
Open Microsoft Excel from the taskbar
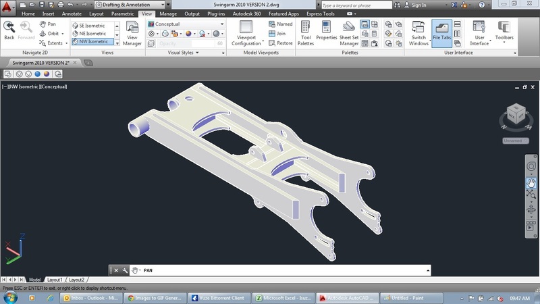pyautogui.click(x=284, y=298)
